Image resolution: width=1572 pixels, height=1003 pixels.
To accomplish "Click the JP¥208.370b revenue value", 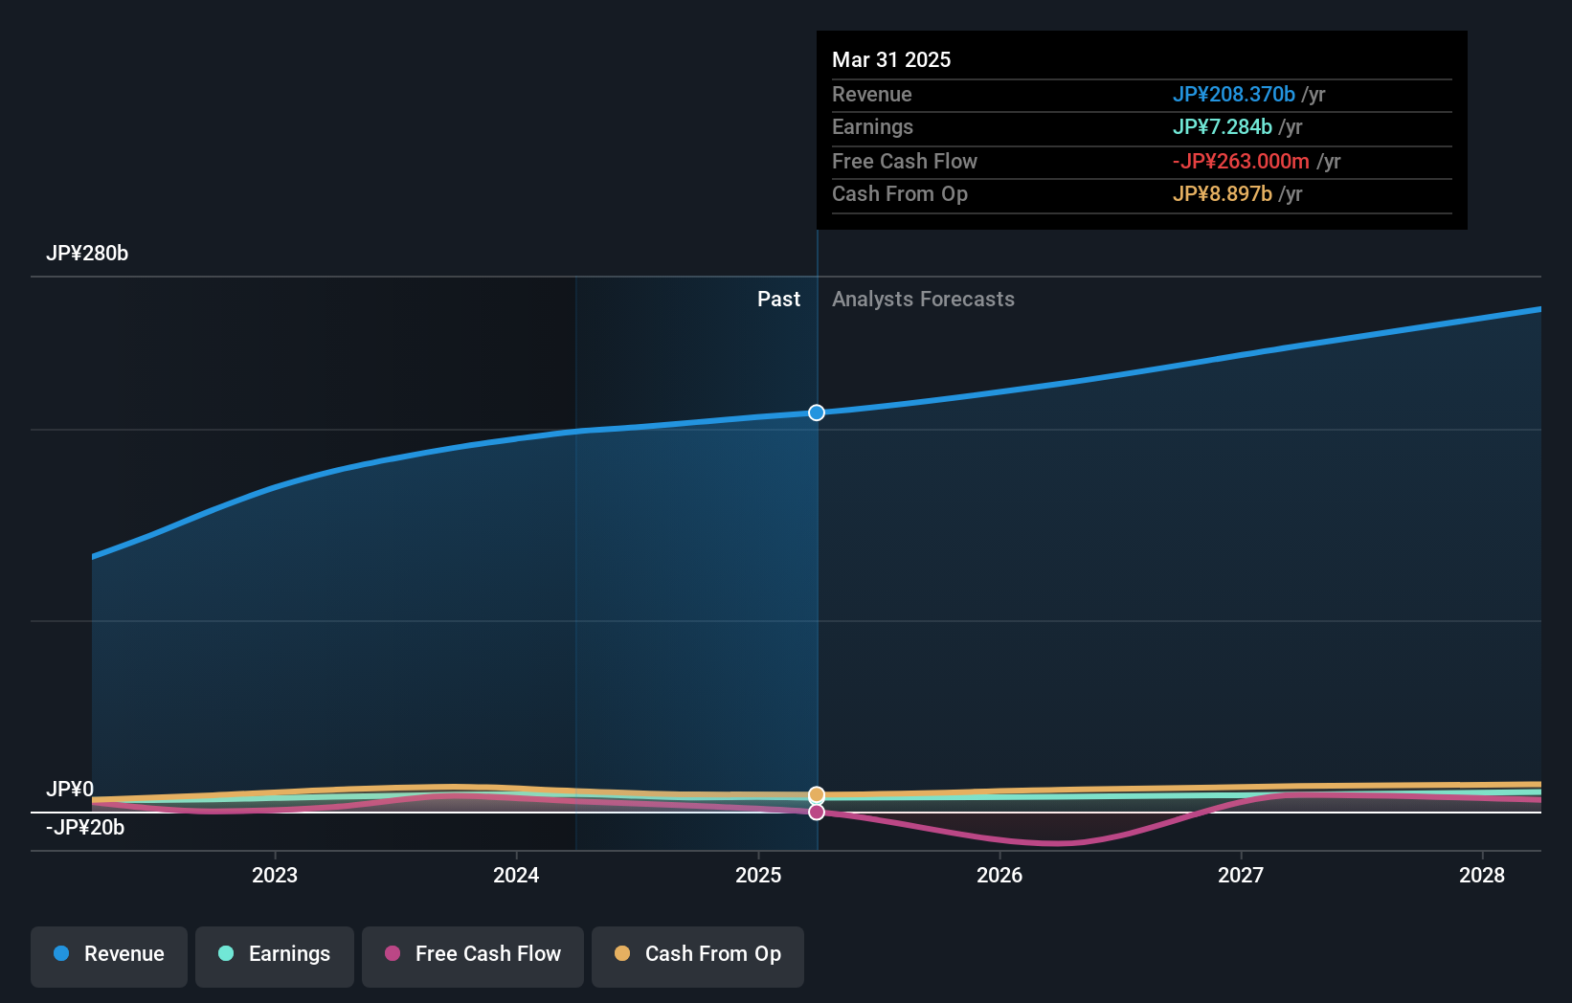I will [x=1234, y=95].
